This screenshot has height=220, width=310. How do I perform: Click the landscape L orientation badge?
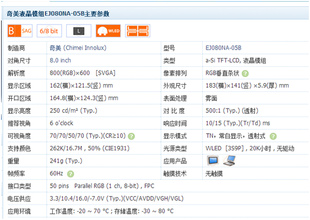(x=79, y=31)
